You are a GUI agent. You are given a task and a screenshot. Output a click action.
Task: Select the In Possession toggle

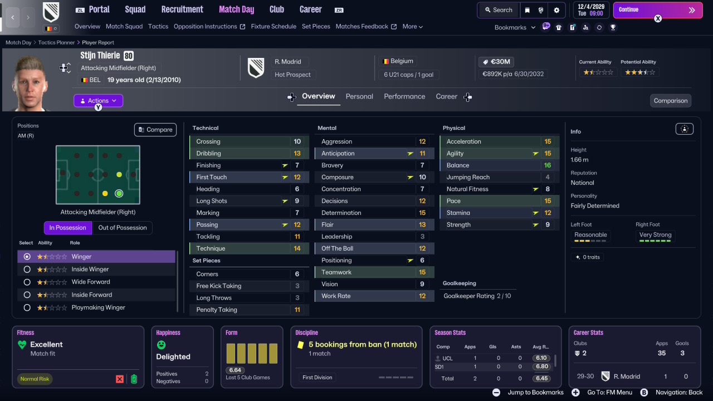point(67,228)
